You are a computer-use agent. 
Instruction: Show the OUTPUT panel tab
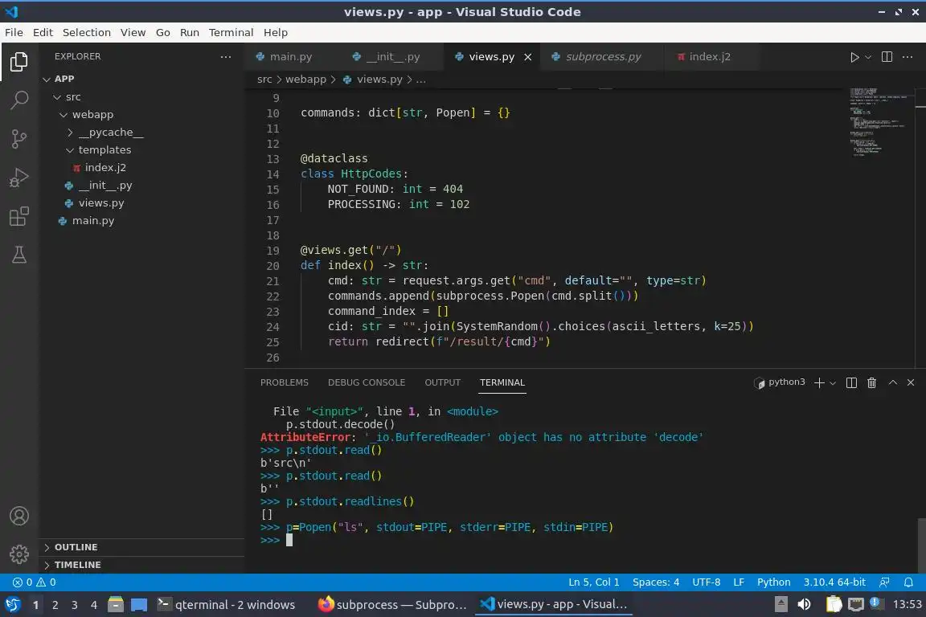(442, 382)
